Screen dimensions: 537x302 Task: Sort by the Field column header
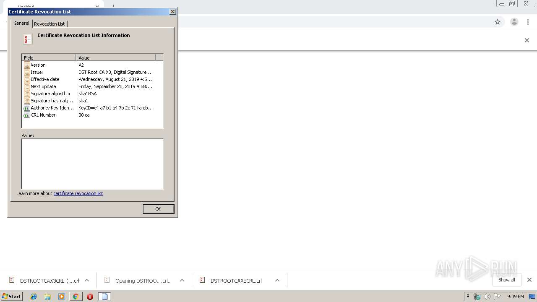[x=49, y=57]
